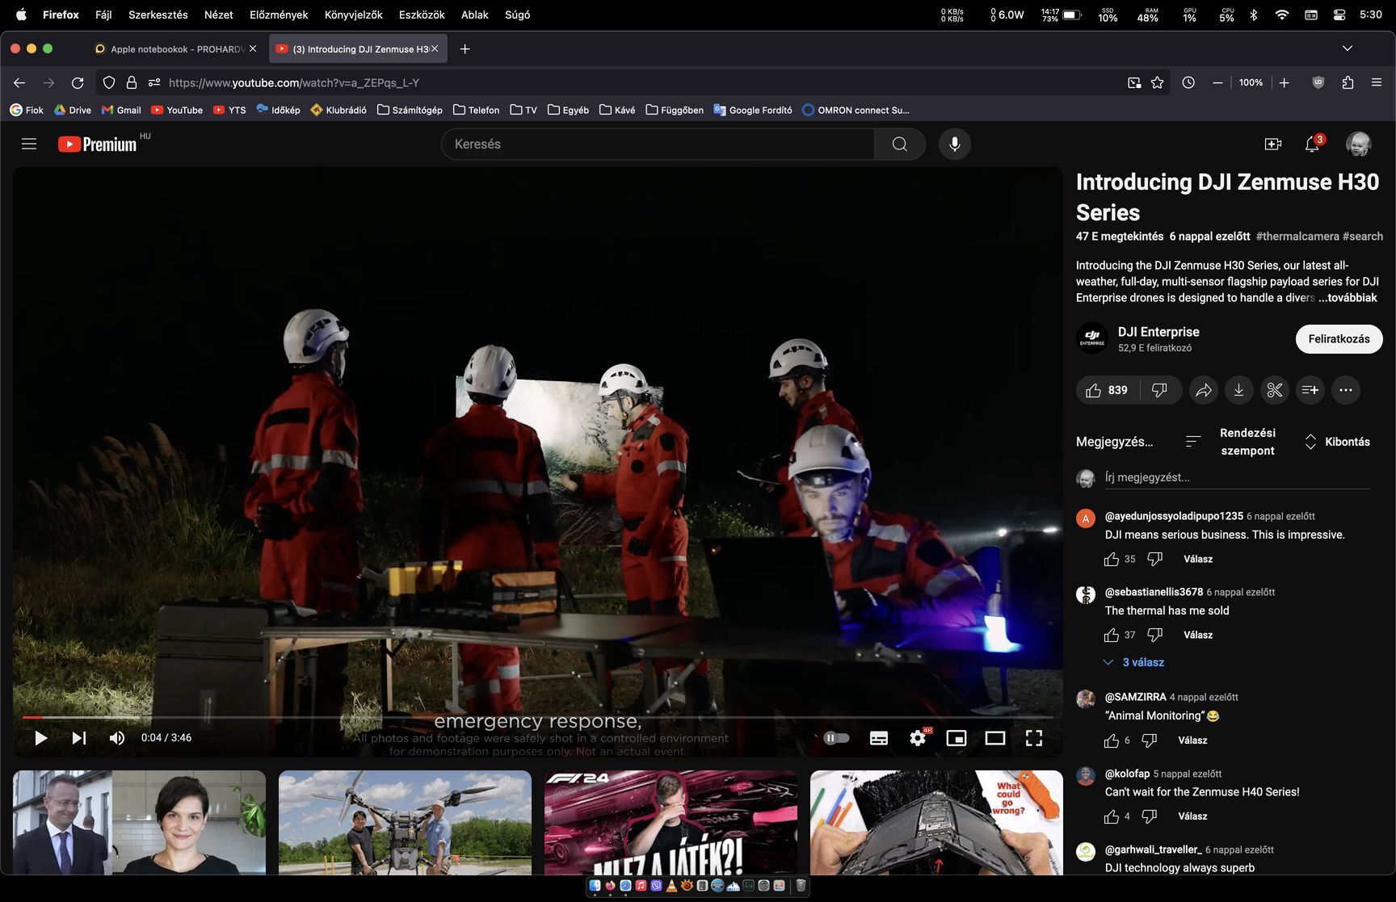The image size is (1396, 902).
Task: Open Előzmények menu in menu bar
Action: tap(279, 15)
